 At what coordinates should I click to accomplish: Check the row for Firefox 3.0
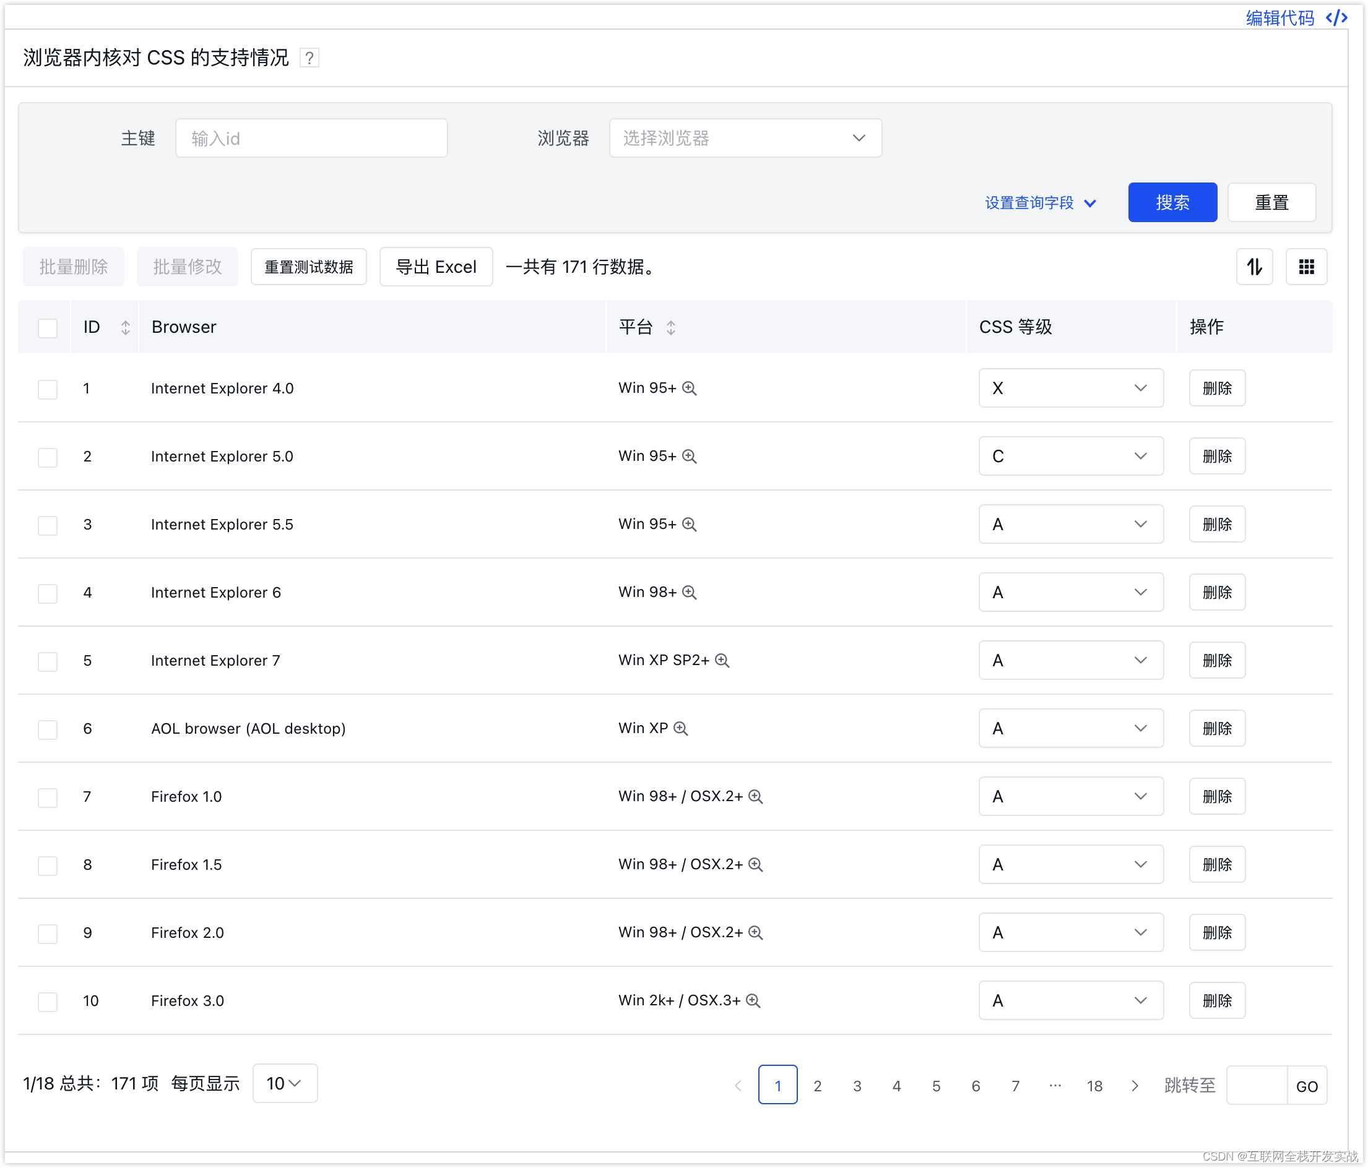tap(48, 1002)
